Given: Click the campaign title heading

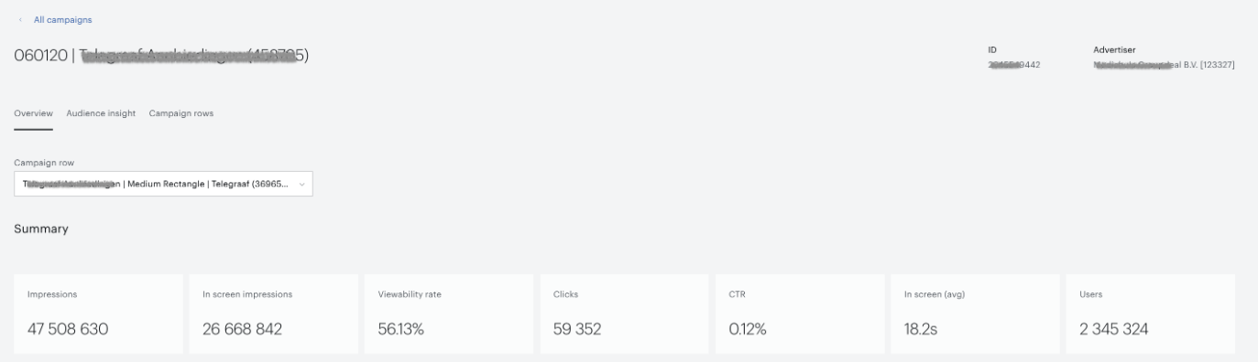Looking at the screenshot, I should 161,57.
